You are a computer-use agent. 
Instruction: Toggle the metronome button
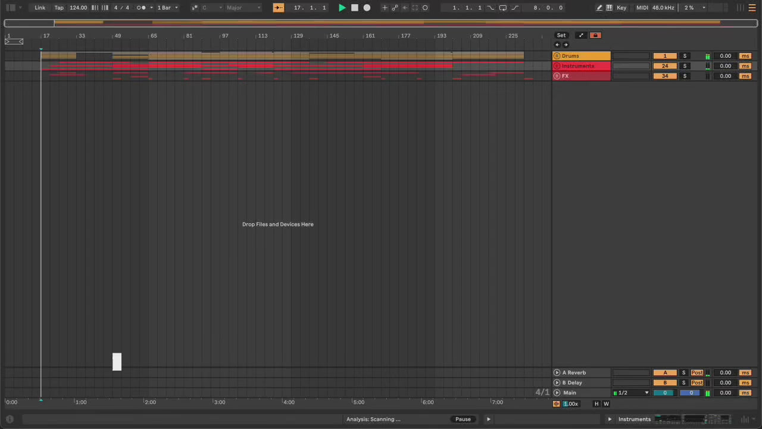pyautogui.click(x=141, y=8)
